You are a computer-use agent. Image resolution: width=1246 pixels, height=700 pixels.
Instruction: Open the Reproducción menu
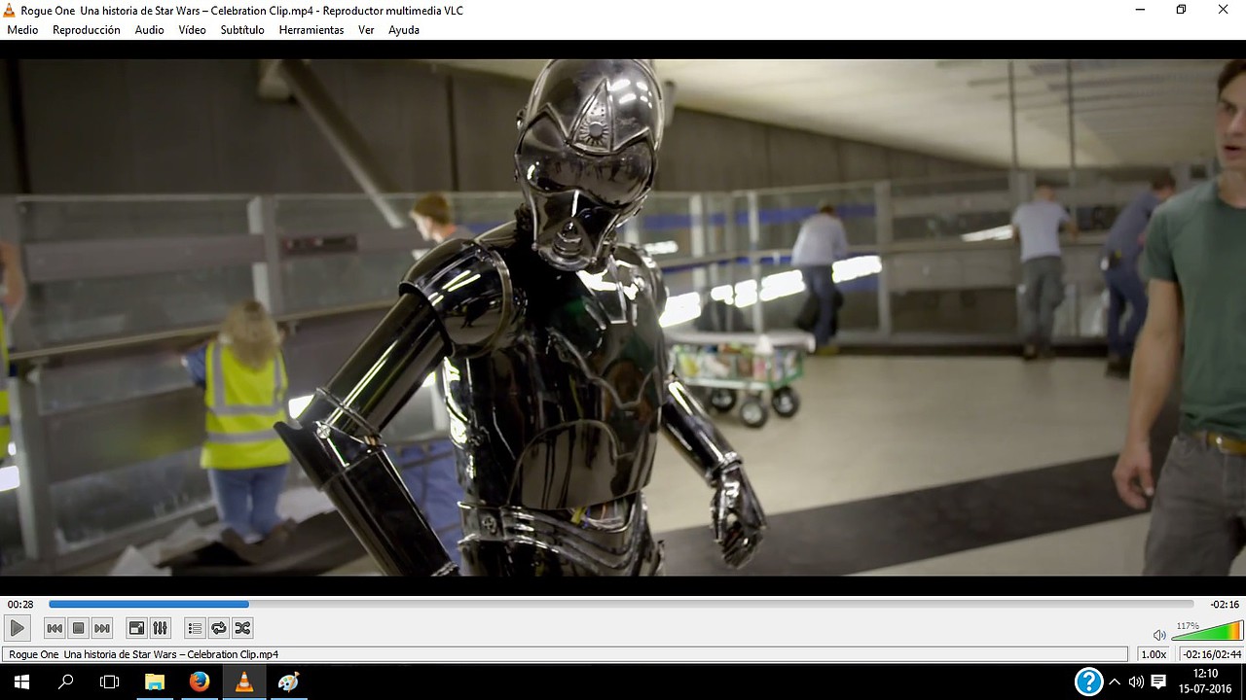(87, 30)
